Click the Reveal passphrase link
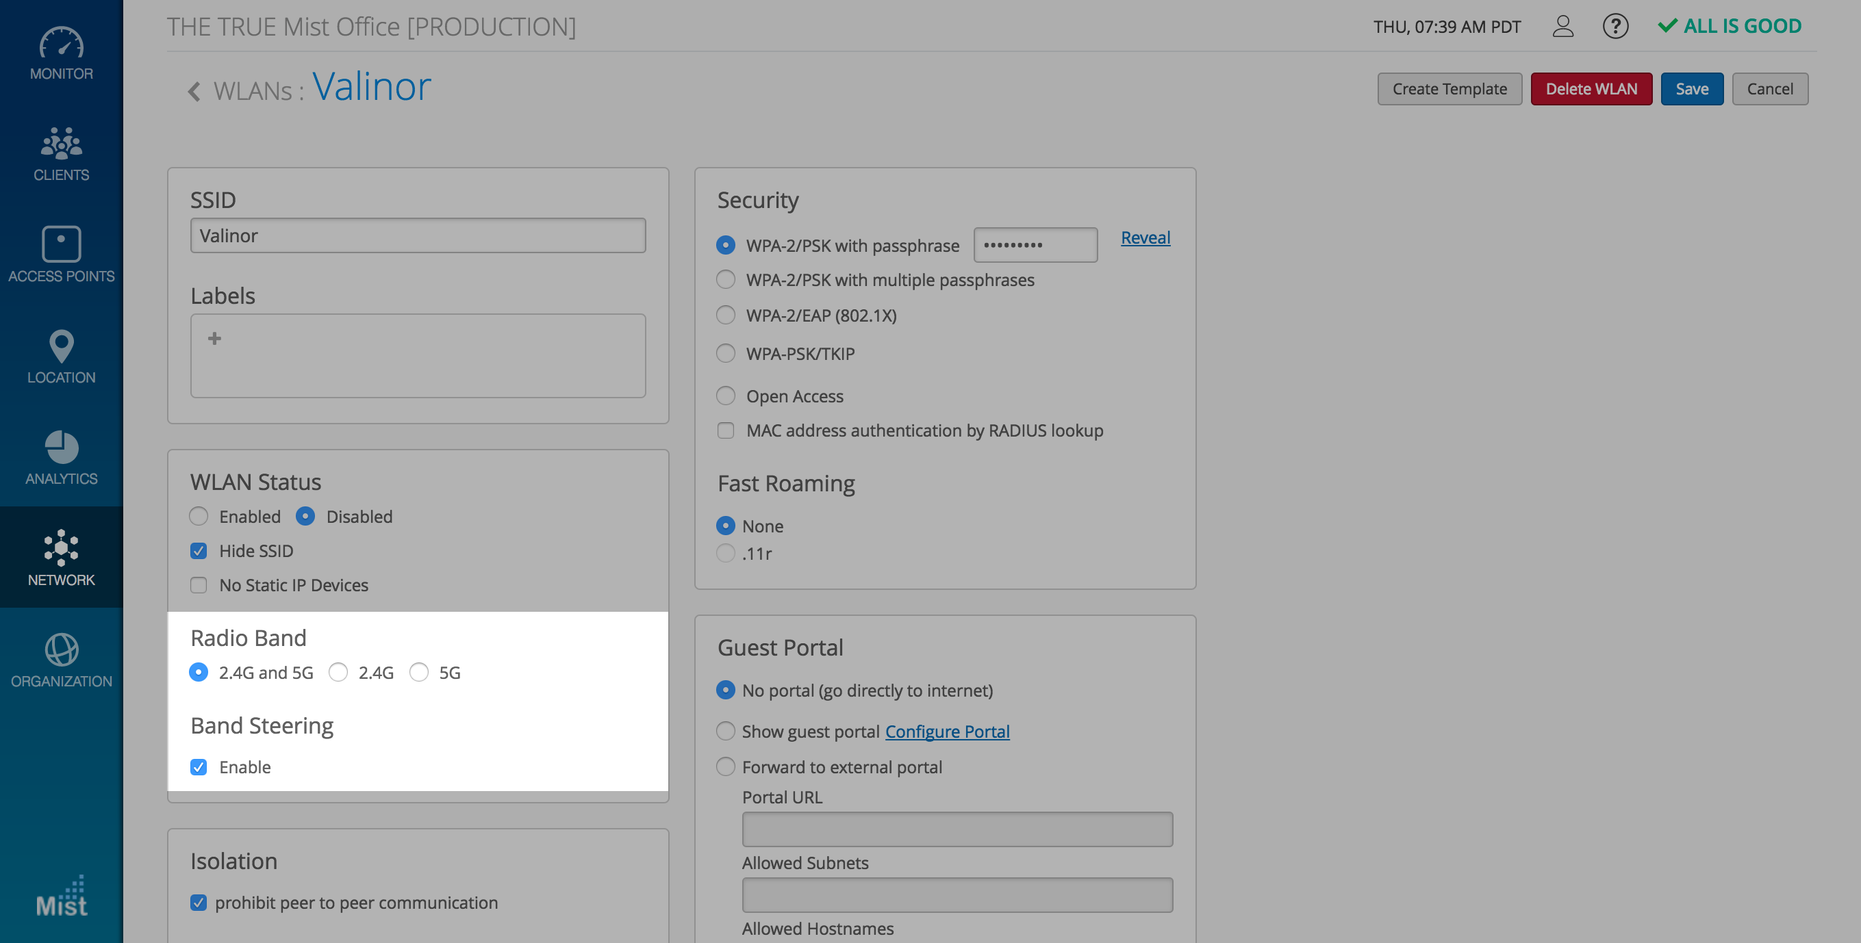1861x943 pixels. coord(1144,237)
